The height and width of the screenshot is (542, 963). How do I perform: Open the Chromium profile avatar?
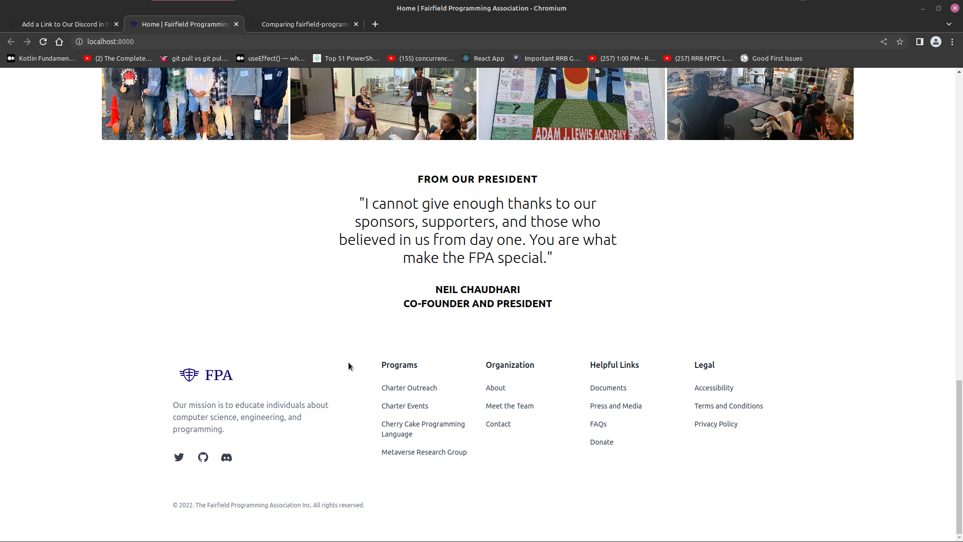point(936,42)
